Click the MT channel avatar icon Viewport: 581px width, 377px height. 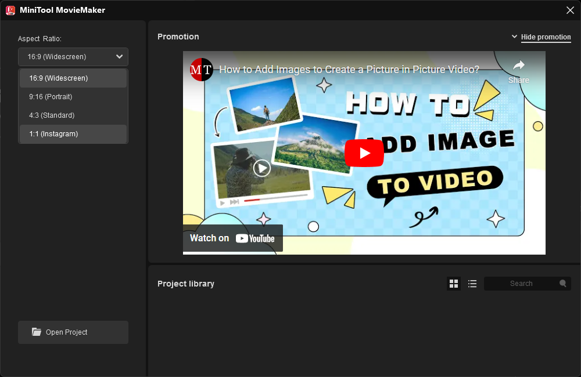[x=201, y=69]
